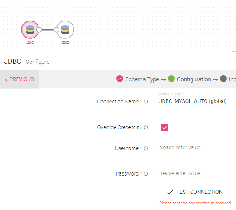Open the Connection Name dropdown
The width and height of the screenshot is (236, 210).
tap(198, 101)
